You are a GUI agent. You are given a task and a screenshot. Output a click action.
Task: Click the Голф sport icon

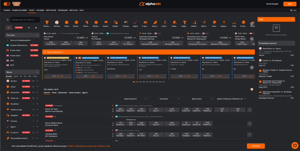coord(234,22)
